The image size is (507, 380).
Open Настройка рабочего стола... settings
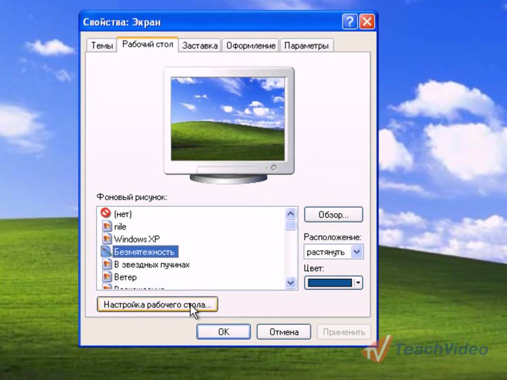(157, 305)
